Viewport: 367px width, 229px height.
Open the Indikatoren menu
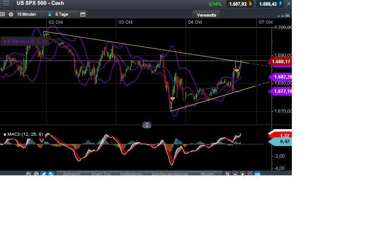131,174
